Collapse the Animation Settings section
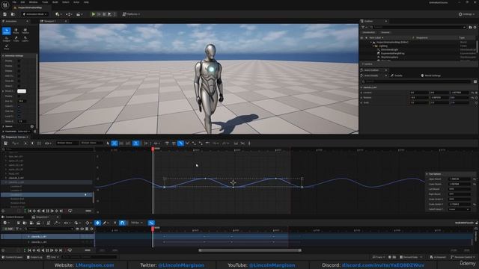The image size is (479, 269). coord(3,56)
